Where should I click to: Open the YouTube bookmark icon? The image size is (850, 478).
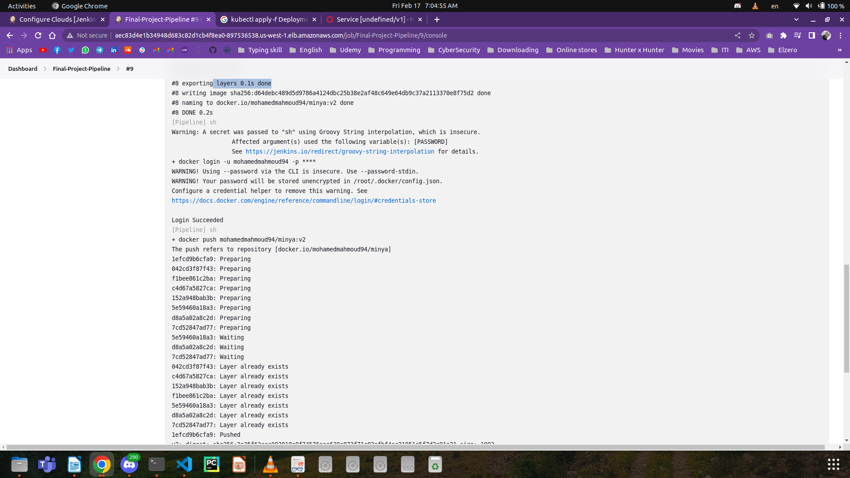pos(43,50)
